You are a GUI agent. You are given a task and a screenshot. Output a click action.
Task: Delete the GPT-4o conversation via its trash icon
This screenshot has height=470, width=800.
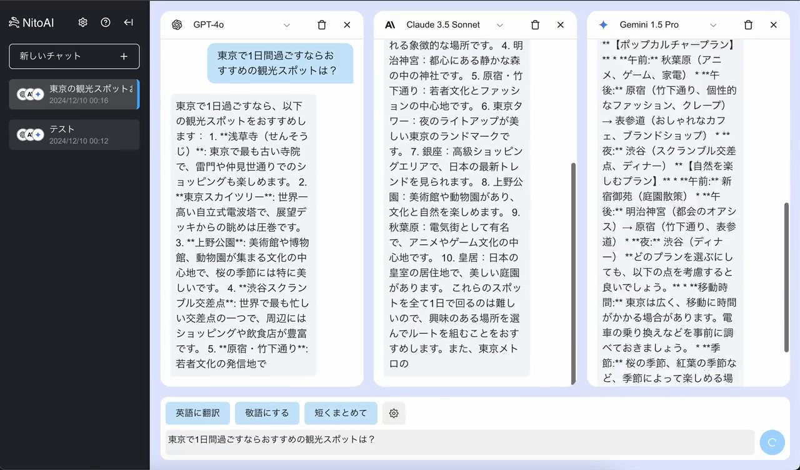click(322, 25)
